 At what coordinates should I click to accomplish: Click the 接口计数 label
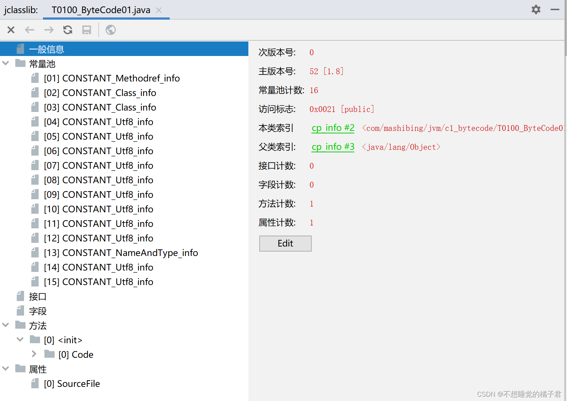tap(277, 166)
